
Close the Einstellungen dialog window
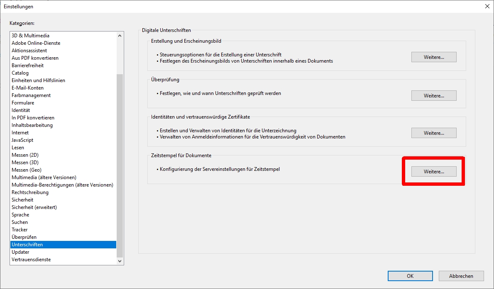click(x=487, y=6)
